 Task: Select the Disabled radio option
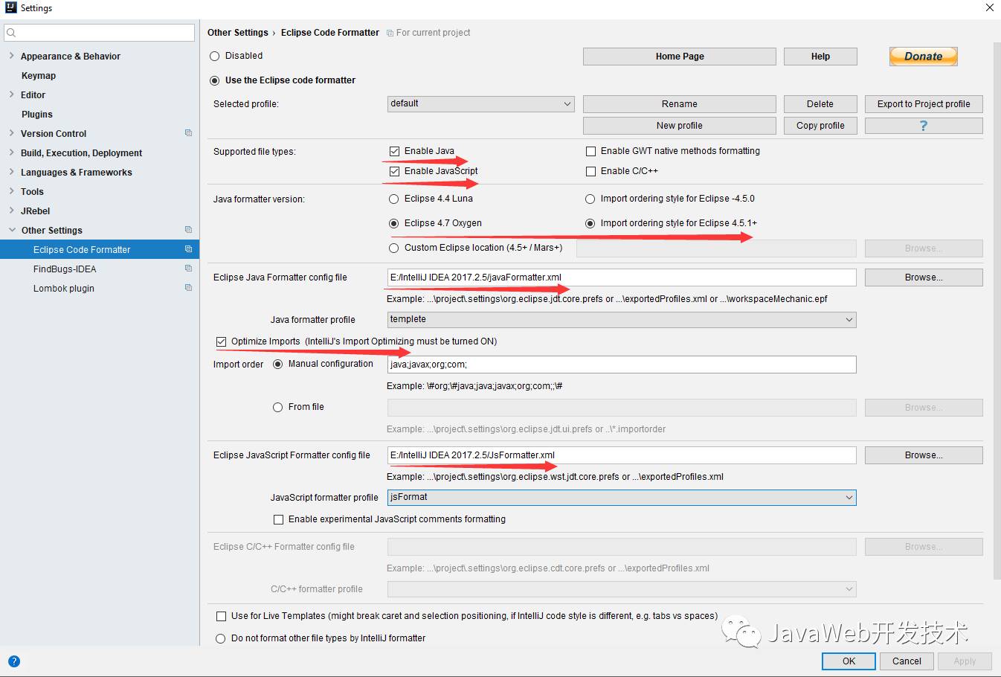tap(215, 56)
